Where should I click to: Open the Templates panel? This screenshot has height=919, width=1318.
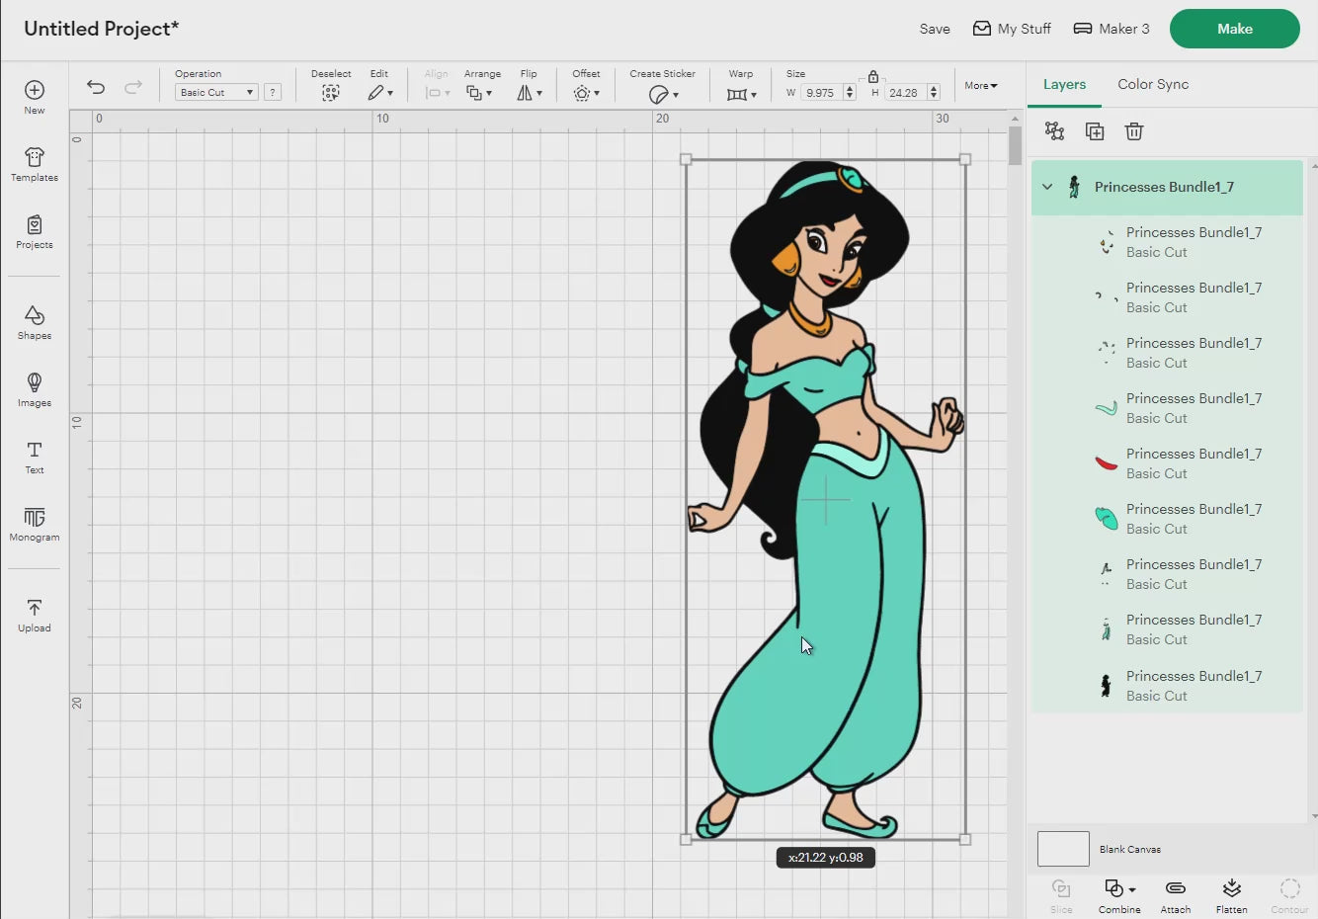(35, 164)
